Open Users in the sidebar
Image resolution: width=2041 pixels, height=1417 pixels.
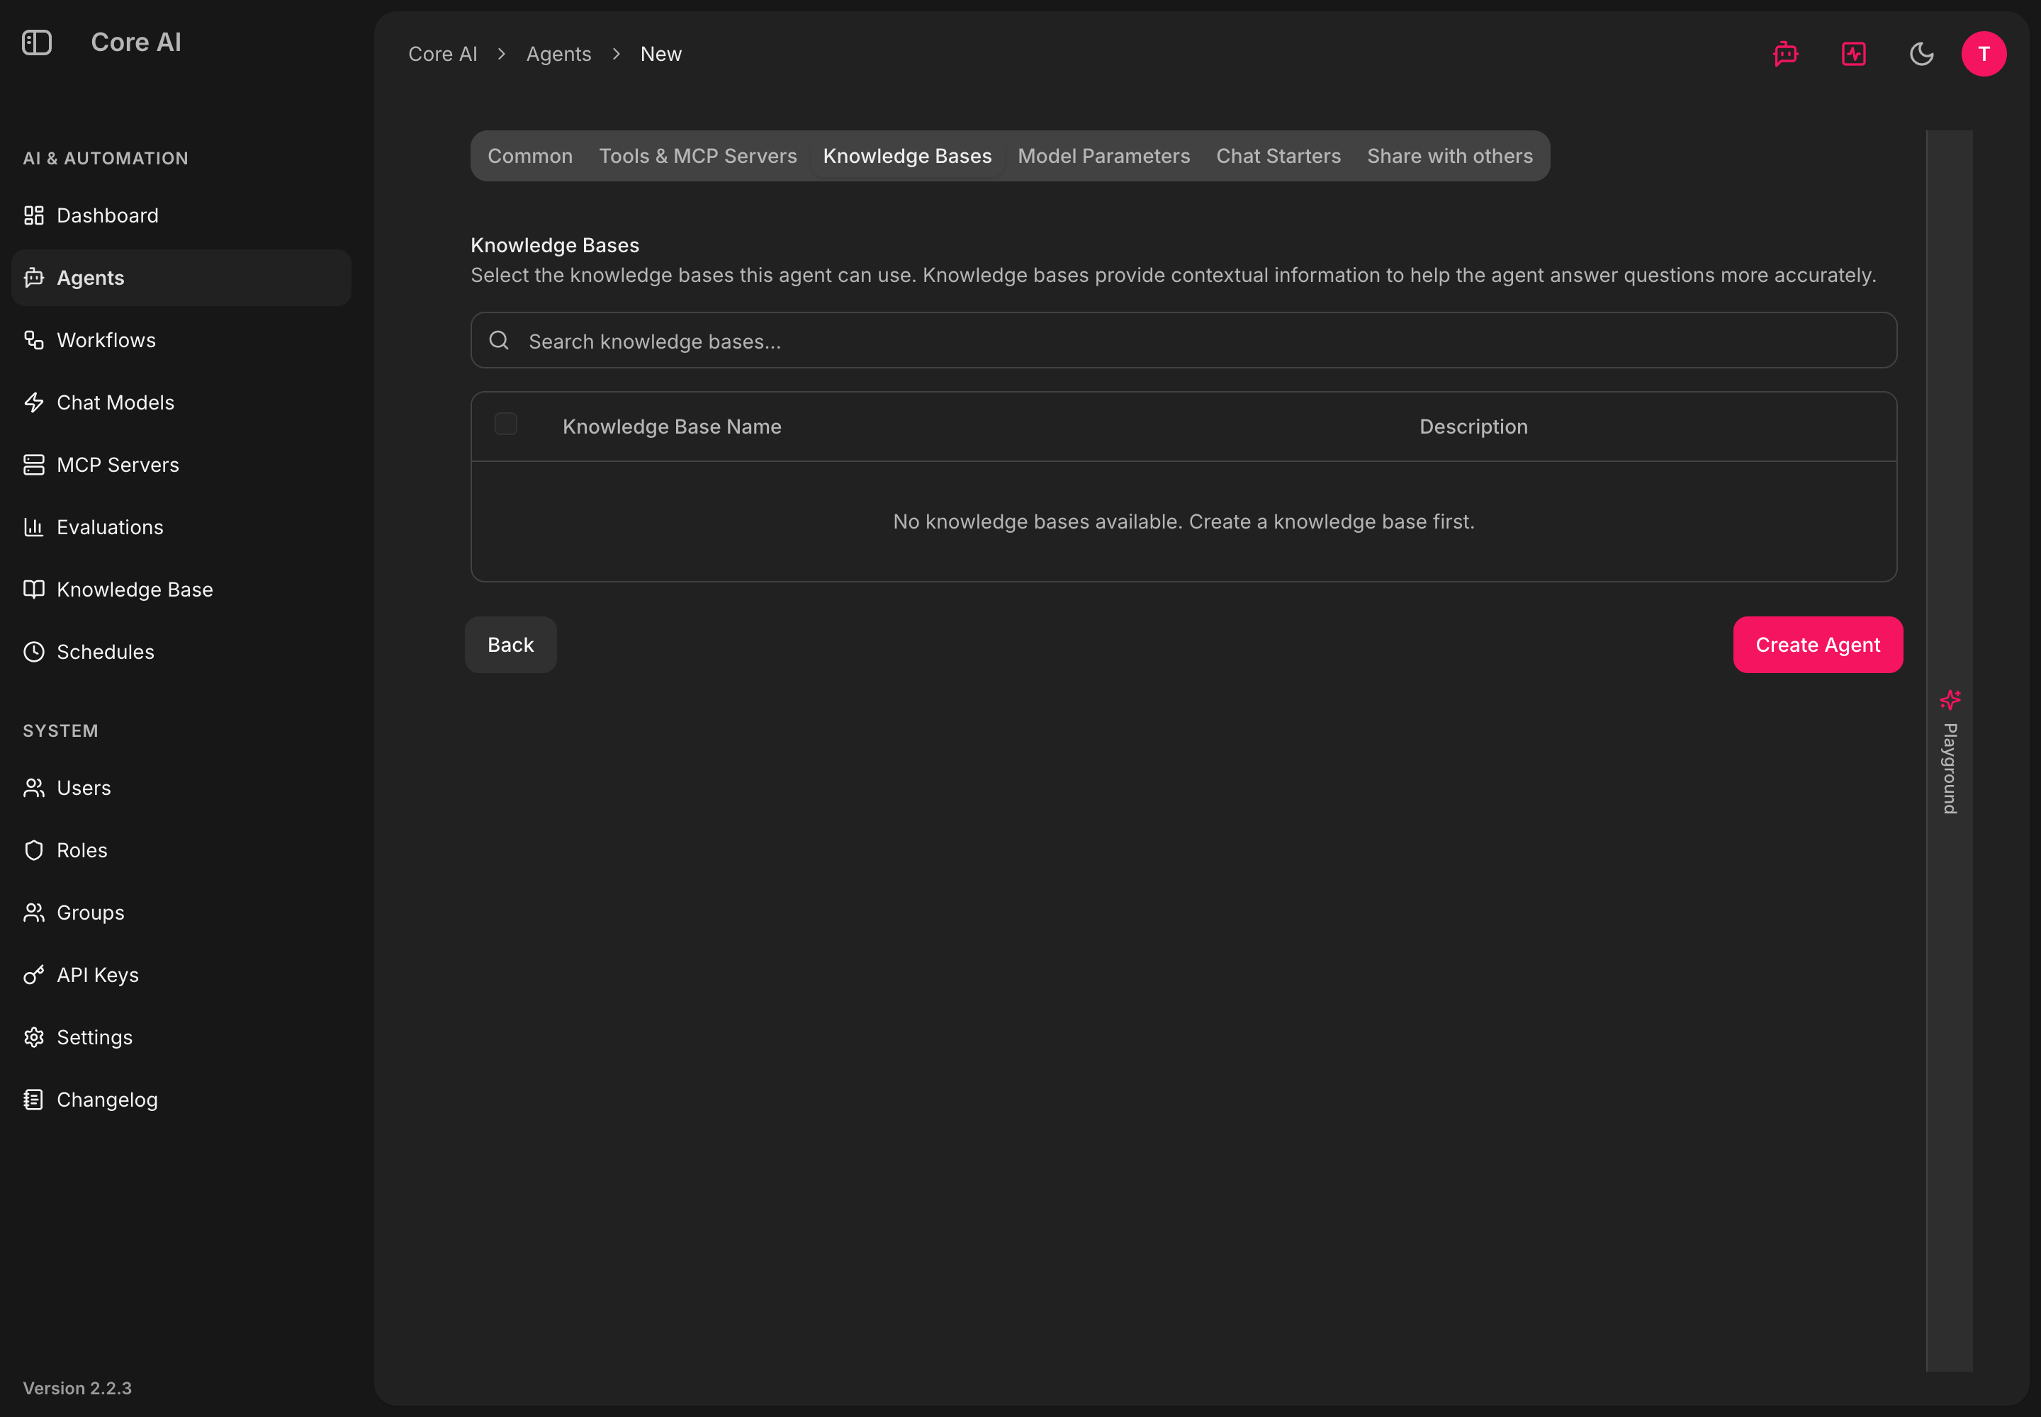tap(181, 788)
